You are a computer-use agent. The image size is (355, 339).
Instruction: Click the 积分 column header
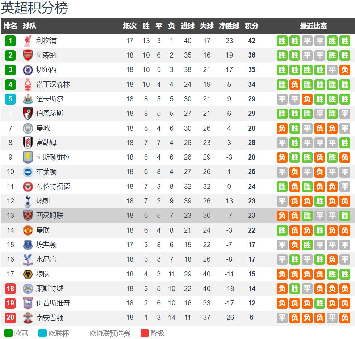tap(251, 26)
